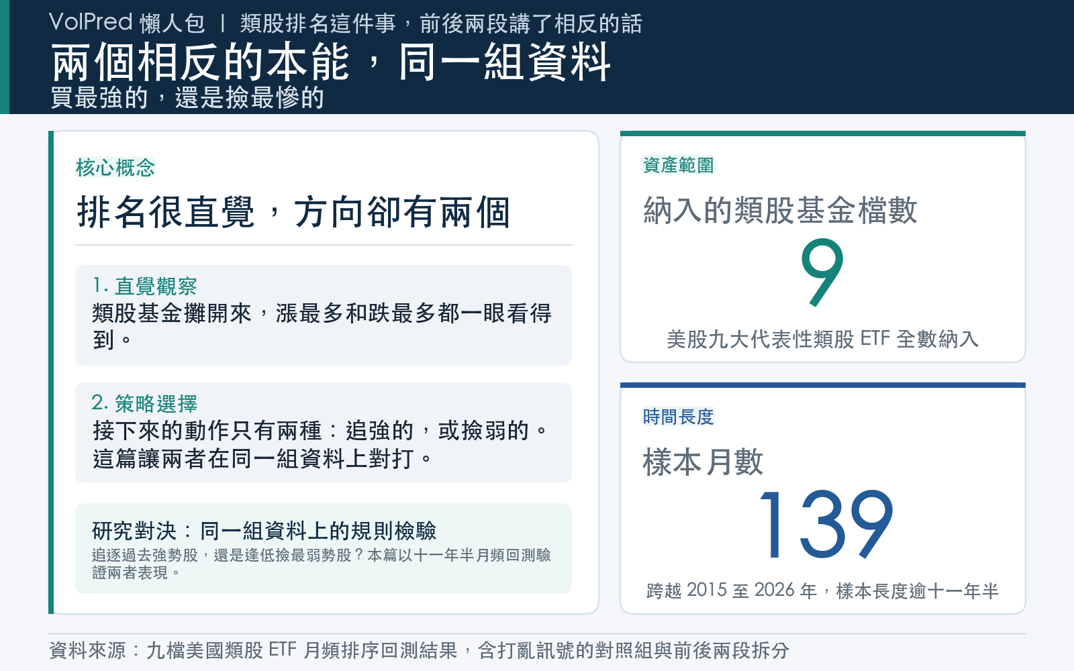The image size is (1074, 671).
Task: Select the footer line starting "資料來源"
Action: (x=420, y=650)
